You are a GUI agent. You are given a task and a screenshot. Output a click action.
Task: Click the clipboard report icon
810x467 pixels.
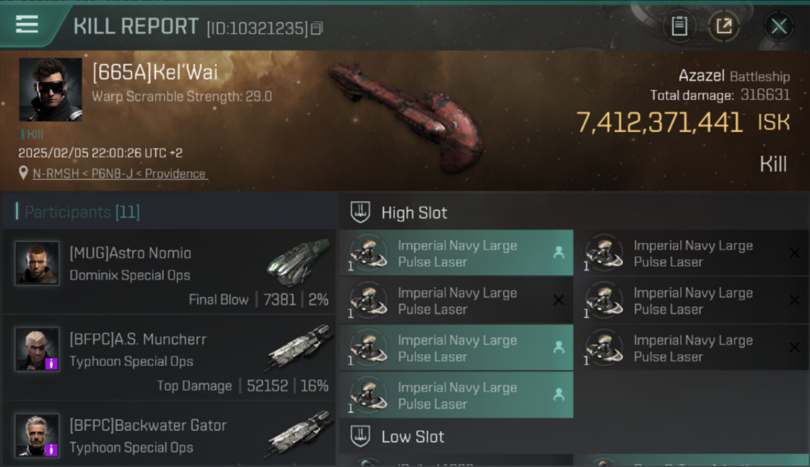679,26
